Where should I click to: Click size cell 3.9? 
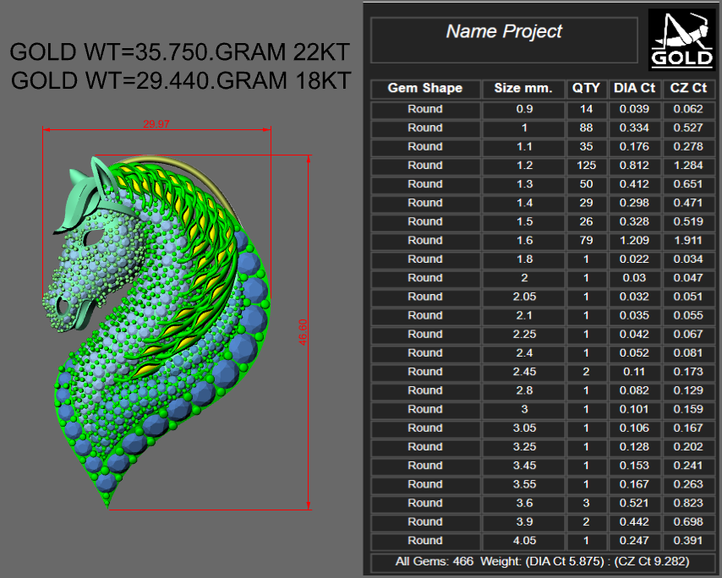click(524, 522)
